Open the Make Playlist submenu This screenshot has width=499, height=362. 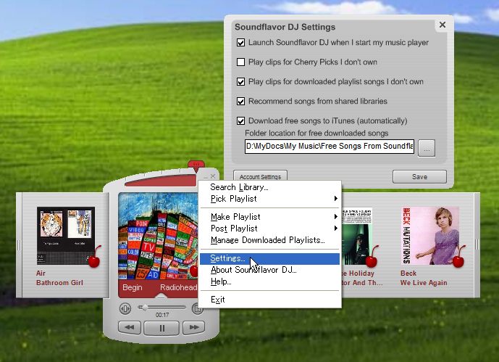270,217
